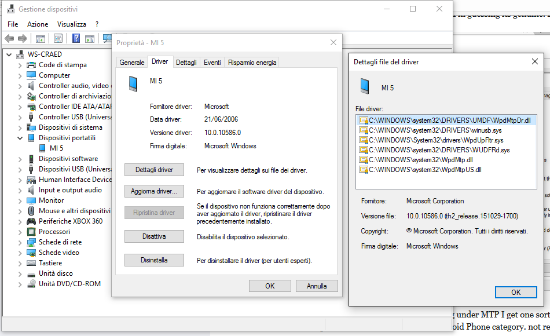The image size is (550, 336).
Task: Close the Dettagli file del driver dialog
Action: (535, 62)
